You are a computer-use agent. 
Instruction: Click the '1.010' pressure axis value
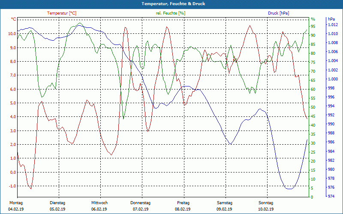[333, 34]
